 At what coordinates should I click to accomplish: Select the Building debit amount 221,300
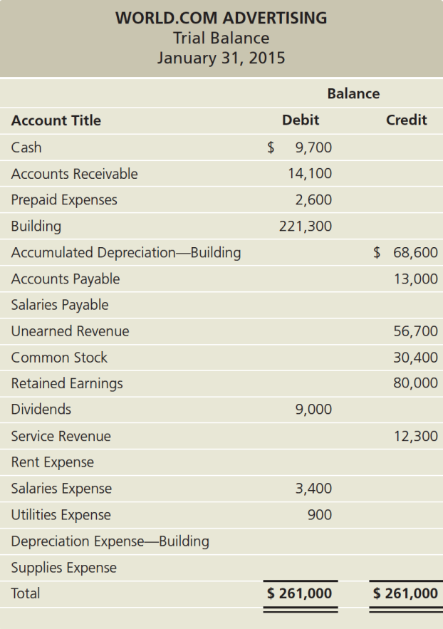tap(306, 227)
